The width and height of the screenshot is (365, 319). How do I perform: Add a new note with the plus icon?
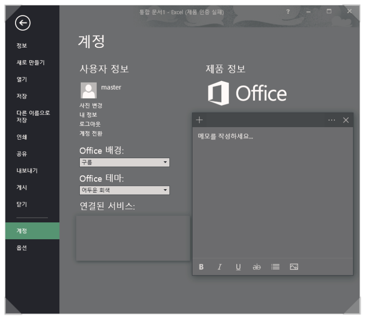click(199, 120)
